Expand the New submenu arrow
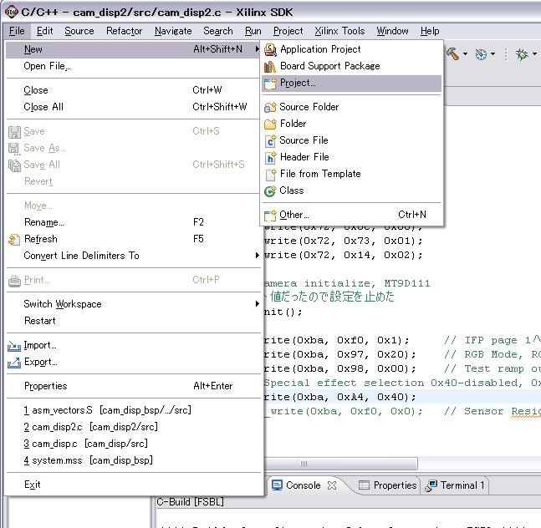Image resolution: width=541 pixels, height=528 pixels. (257, 49)
